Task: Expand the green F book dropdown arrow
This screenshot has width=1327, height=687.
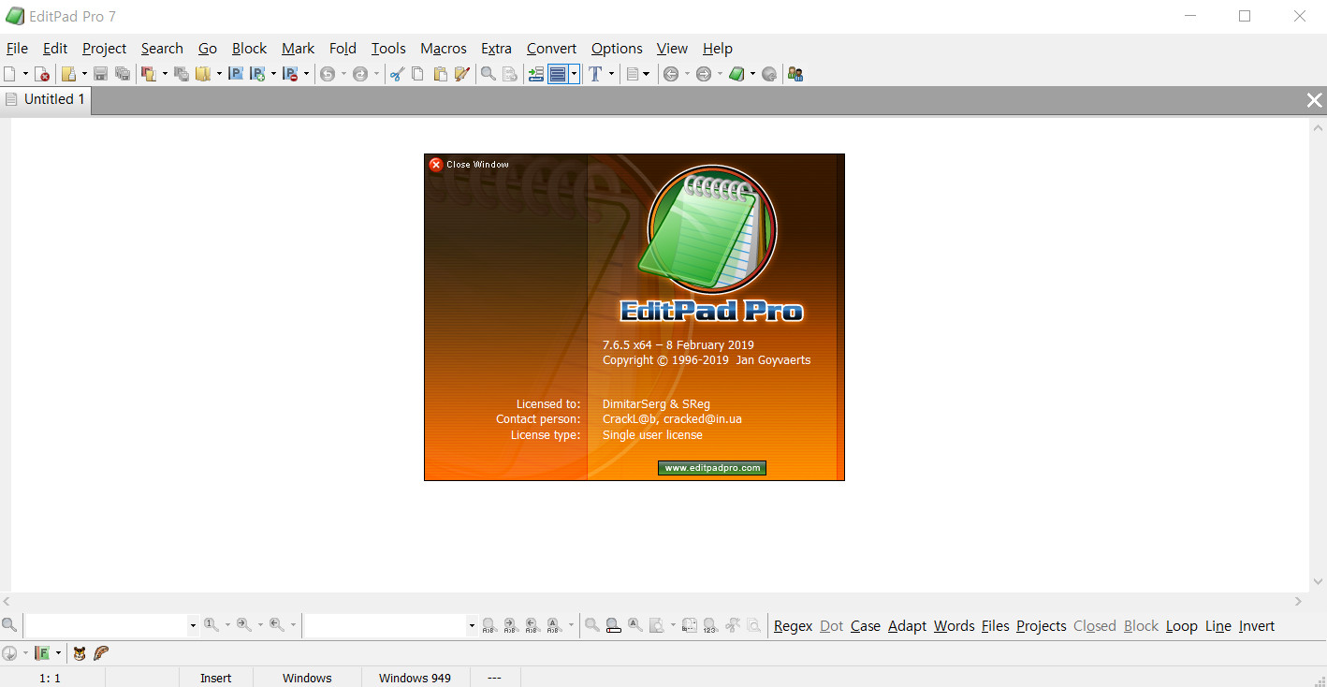Action: [x=58, y=652]
